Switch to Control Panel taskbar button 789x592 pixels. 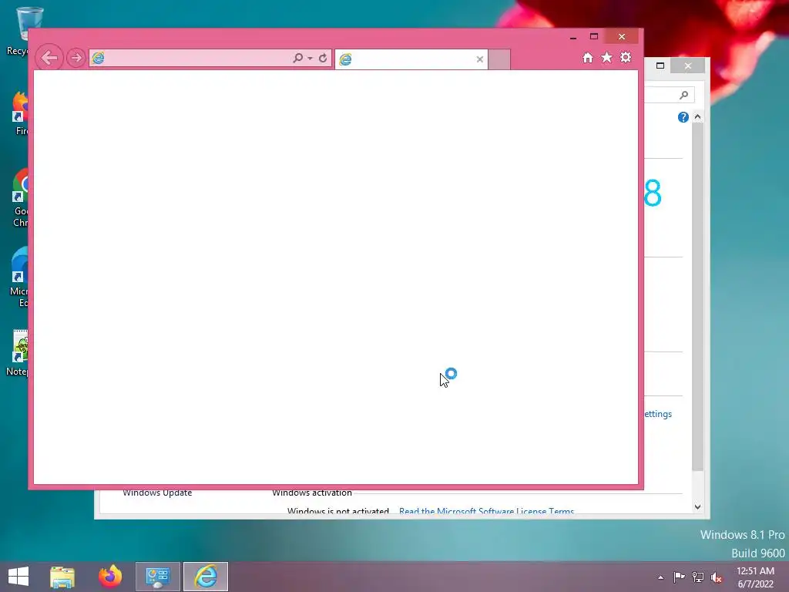click(x=157, y=577)
